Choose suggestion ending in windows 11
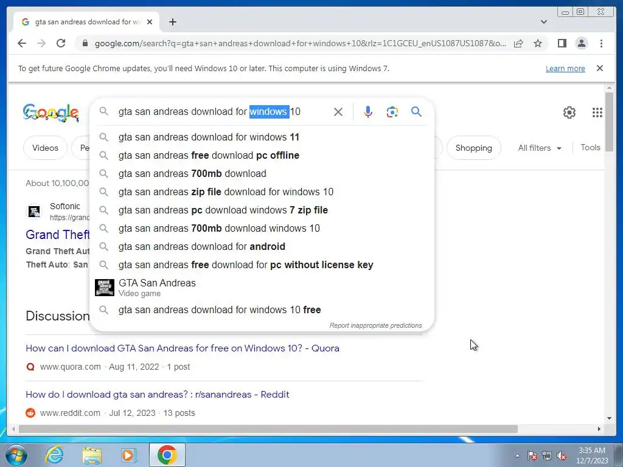 (x=262, y=137)
